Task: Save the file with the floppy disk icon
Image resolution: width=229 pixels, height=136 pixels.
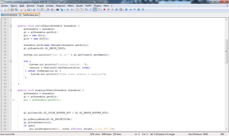Action: [12, 9]
